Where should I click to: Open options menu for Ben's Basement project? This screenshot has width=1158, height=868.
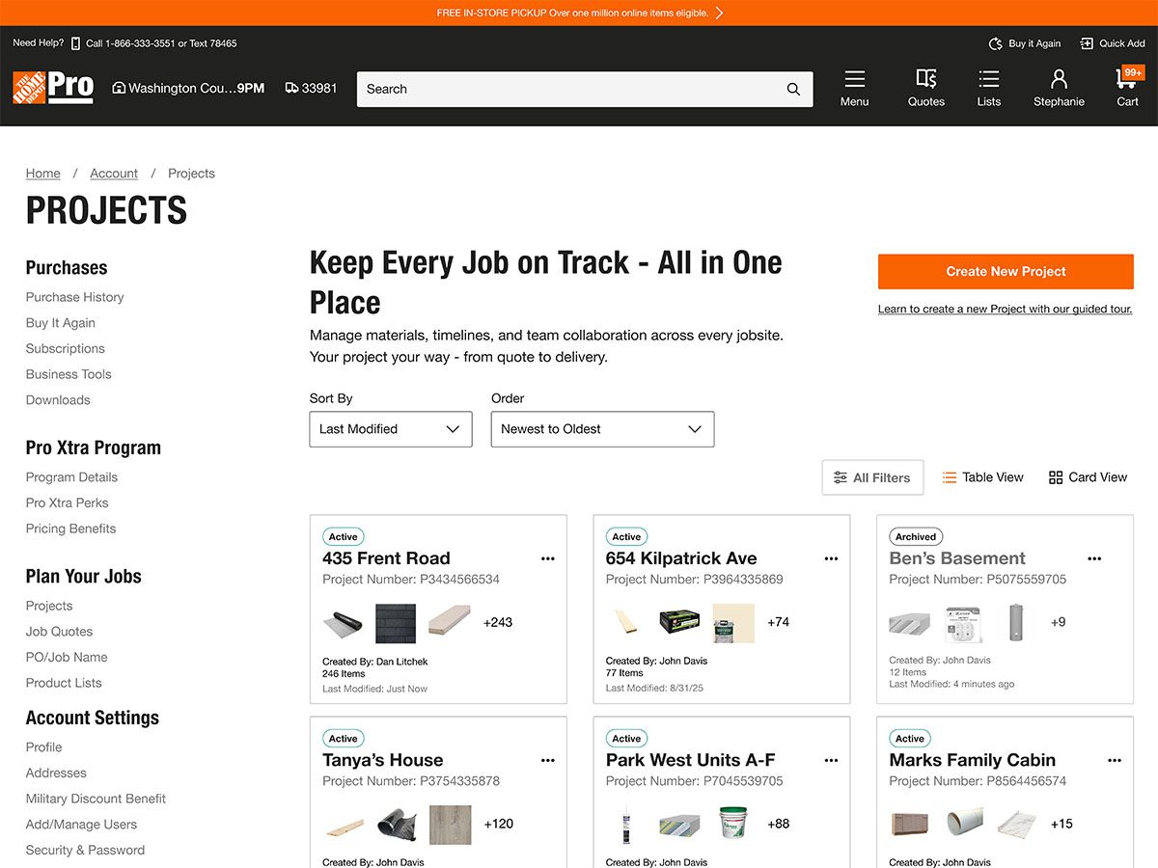[1094, 558]
